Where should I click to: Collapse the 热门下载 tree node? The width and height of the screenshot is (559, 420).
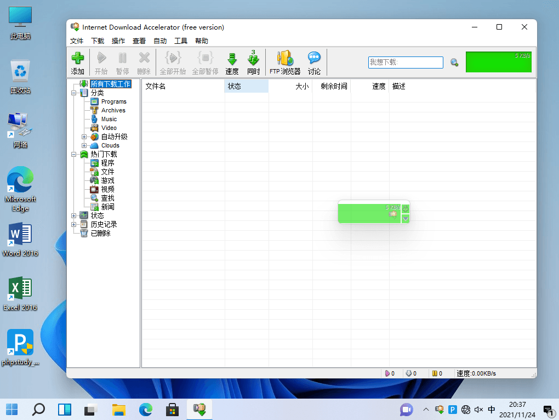tap(73, 155)
